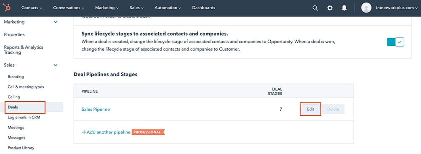The image size is (421, 154).
Task: Open notifications bell icon
Action: tap(344, 8)
